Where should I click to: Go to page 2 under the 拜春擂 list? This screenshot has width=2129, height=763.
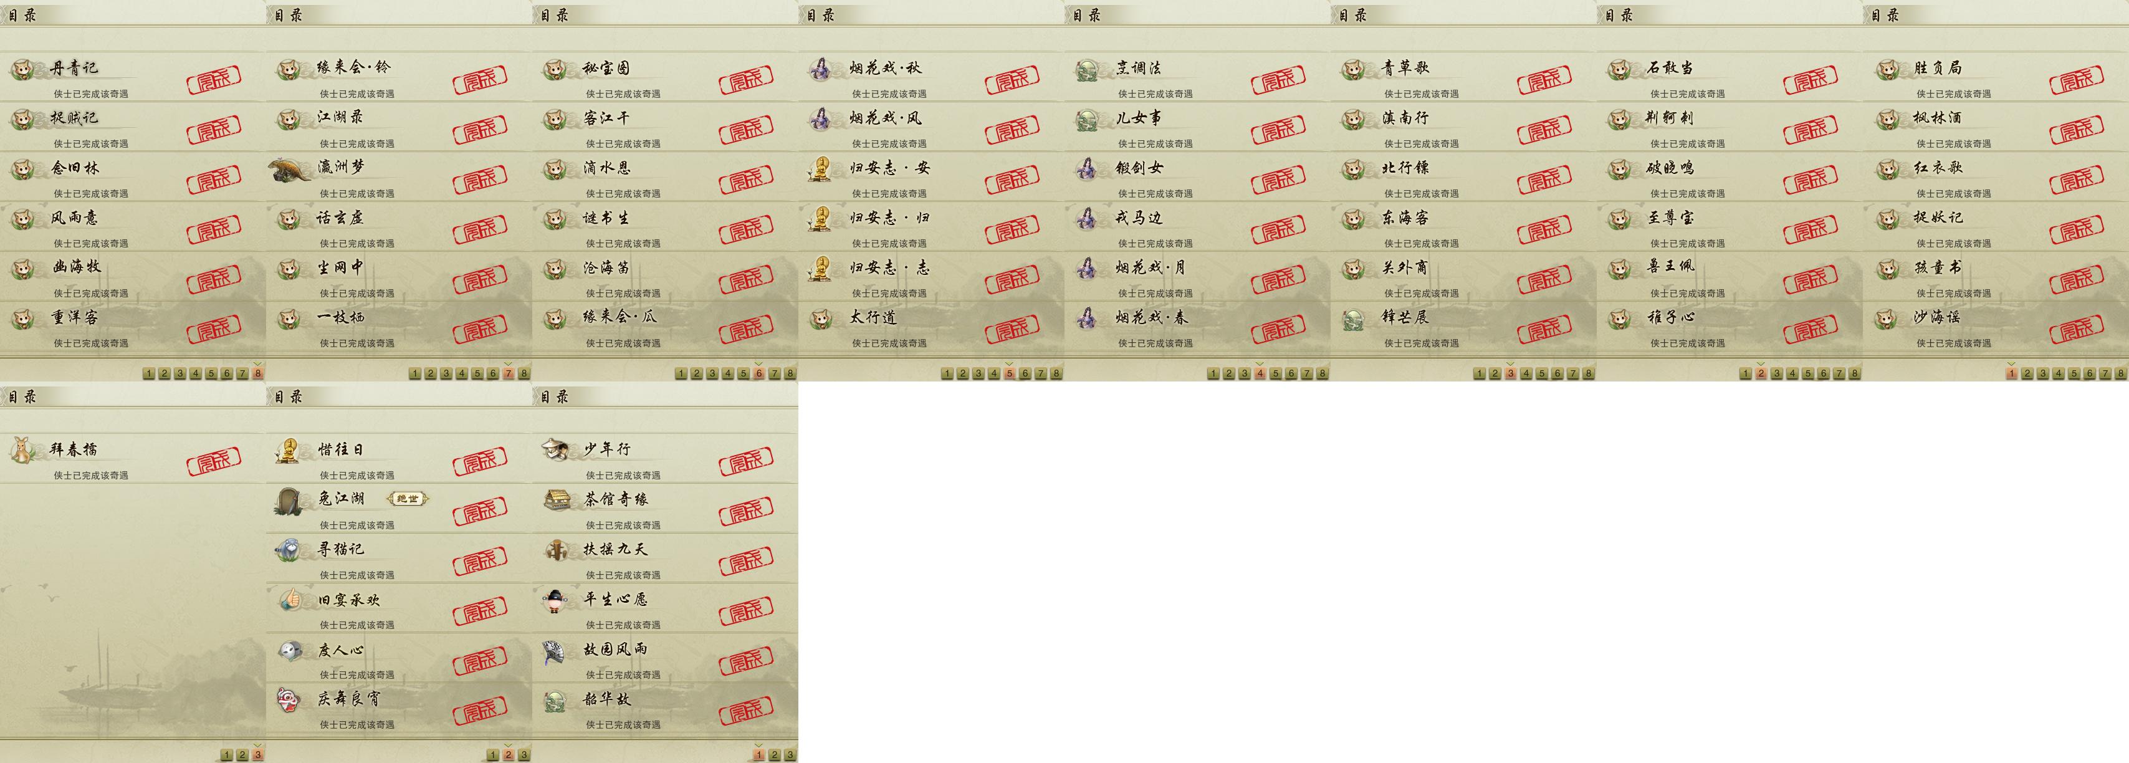click(242, 755)
